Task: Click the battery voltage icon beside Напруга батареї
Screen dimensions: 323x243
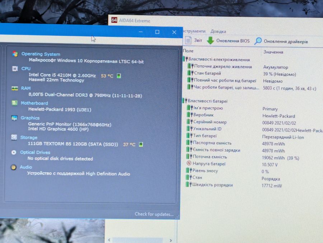Action: point(189,163)
